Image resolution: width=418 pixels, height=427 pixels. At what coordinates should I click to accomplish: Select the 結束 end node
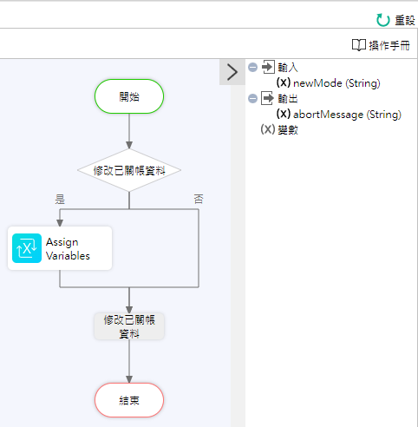click(129, 400)
